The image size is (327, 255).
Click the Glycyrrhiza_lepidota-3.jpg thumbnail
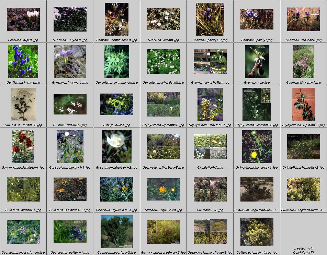point(304,104)
